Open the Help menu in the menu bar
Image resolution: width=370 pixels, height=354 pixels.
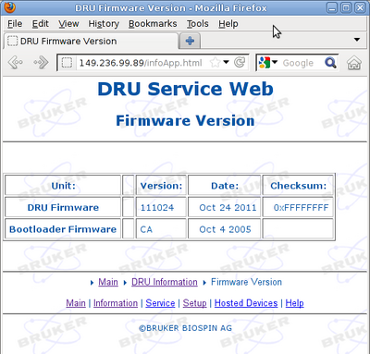pyautogui.click(x=228, y=24)
